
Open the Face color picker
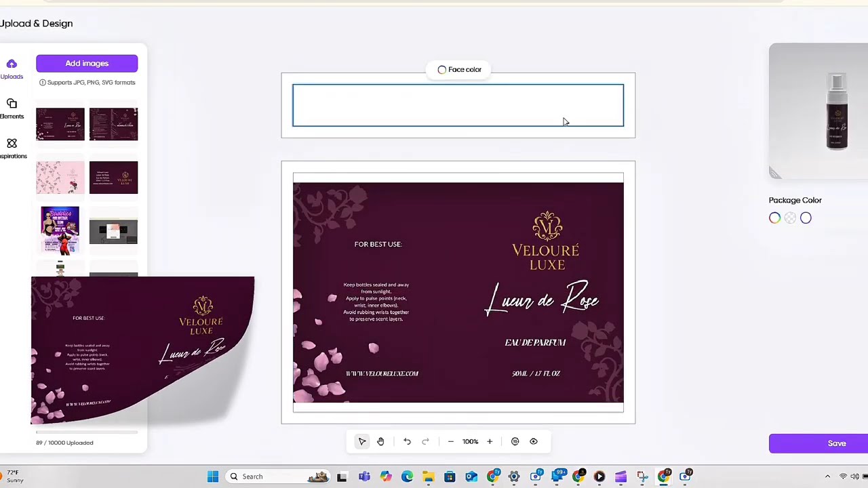459,69
